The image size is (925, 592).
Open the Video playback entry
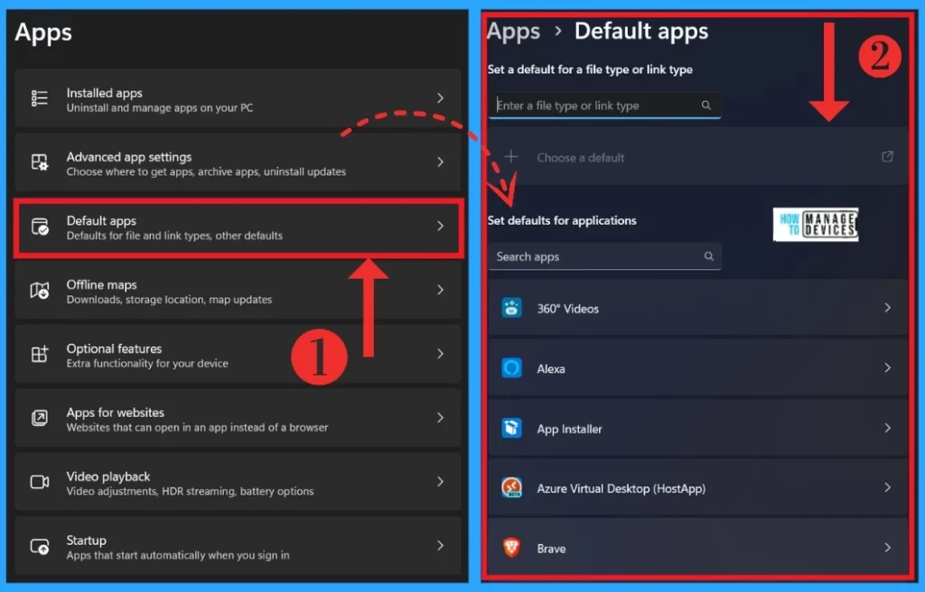click(x=238, y=482)
